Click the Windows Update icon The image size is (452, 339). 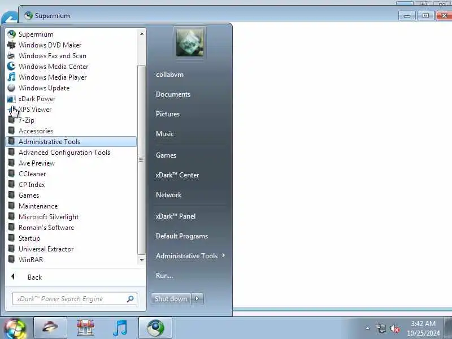[11, 88]
